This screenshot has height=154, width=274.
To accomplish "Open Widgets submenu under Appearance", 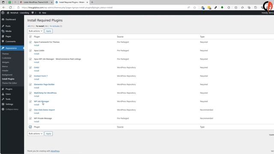I will (6, 62).
